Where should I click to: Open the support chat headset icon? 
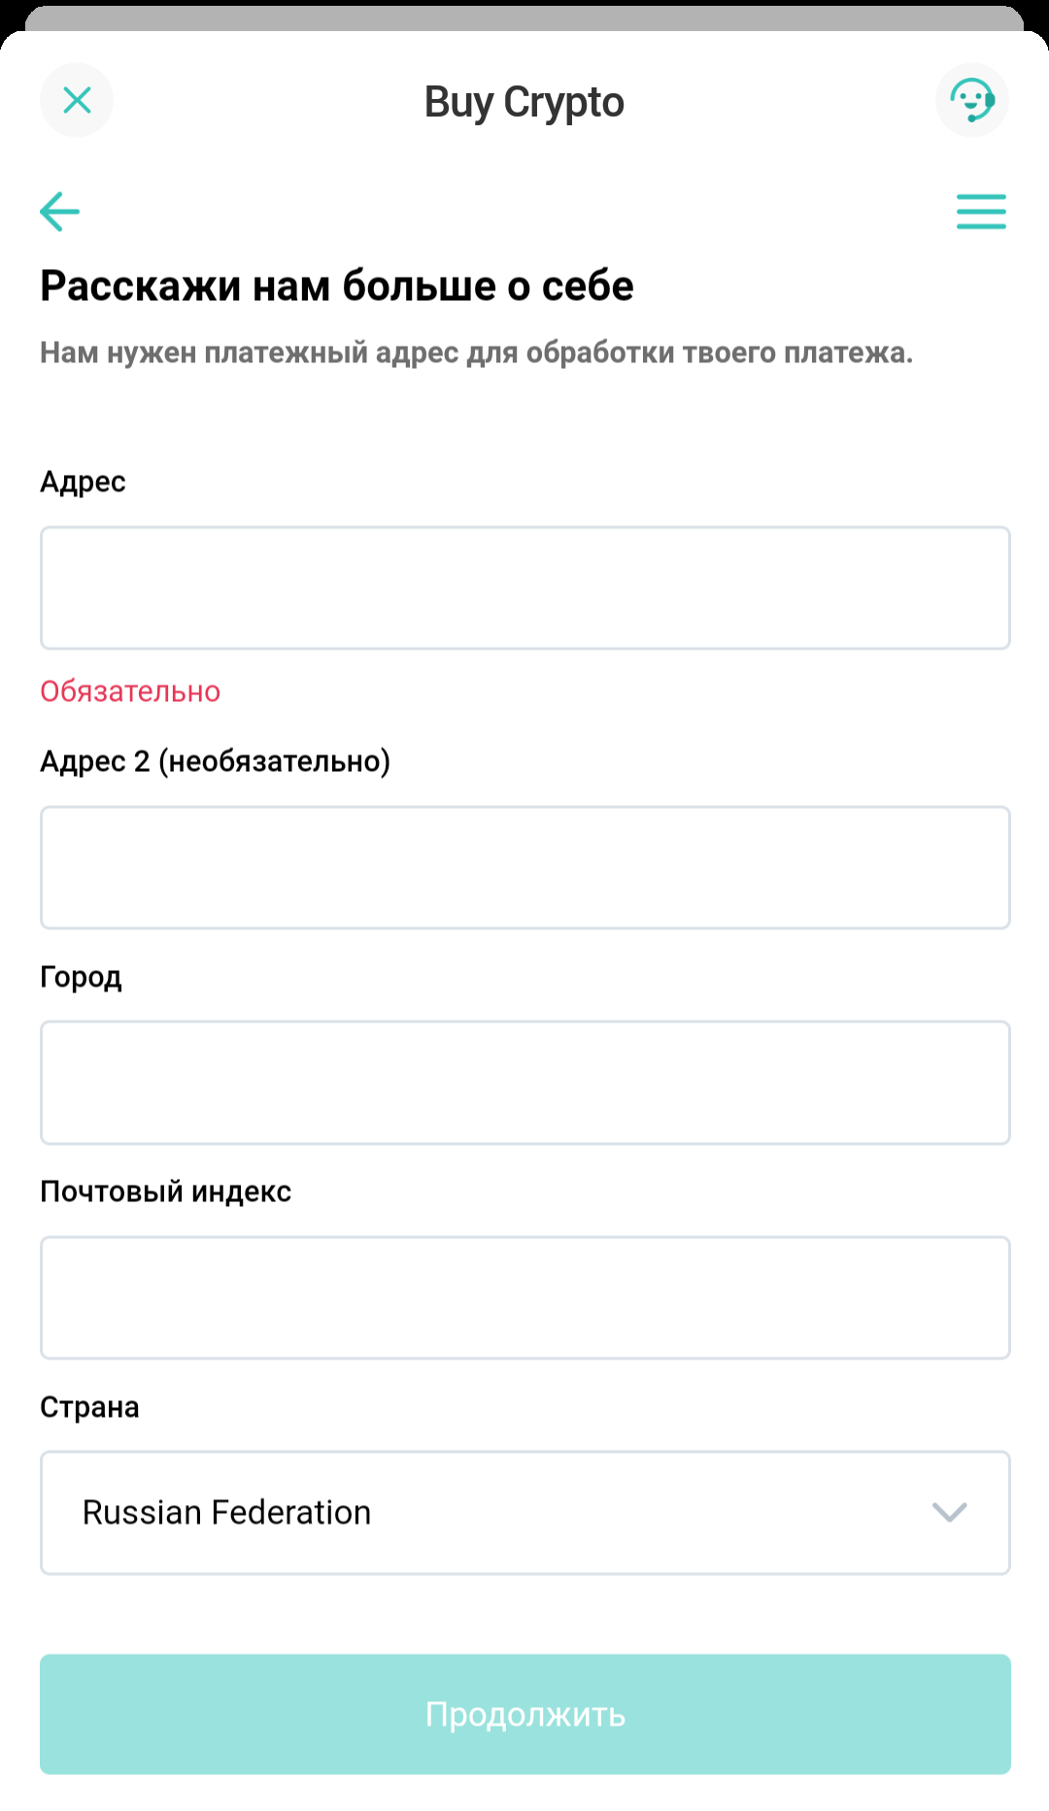972,100
